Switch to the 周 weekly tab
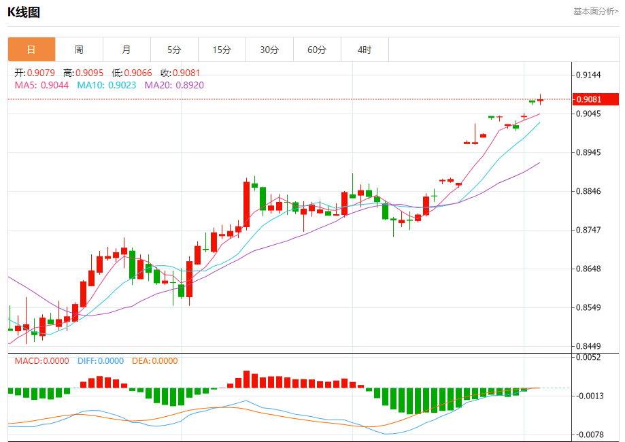 click(x=79, y=50)
